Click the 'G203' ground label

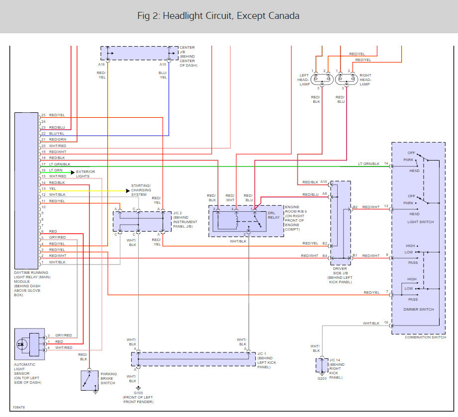pos(322,378)
